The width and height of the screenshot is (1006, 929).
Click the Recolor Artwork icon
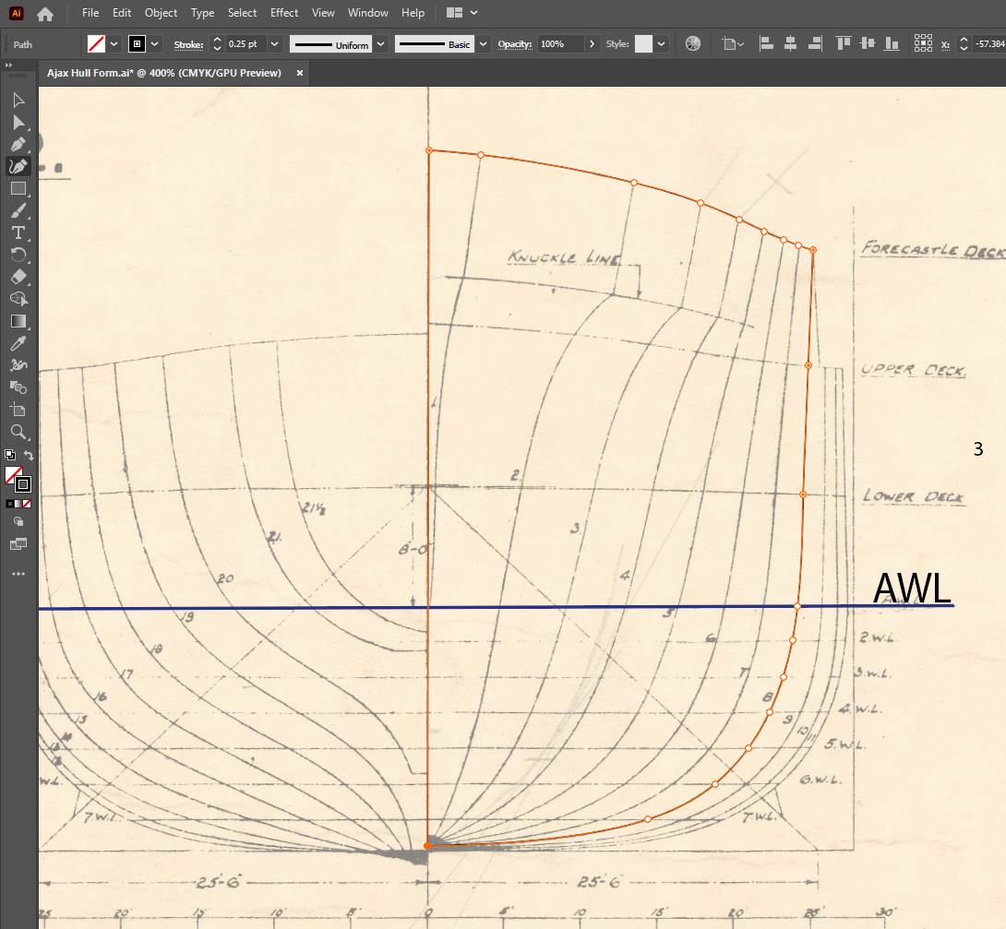[693, 43]
